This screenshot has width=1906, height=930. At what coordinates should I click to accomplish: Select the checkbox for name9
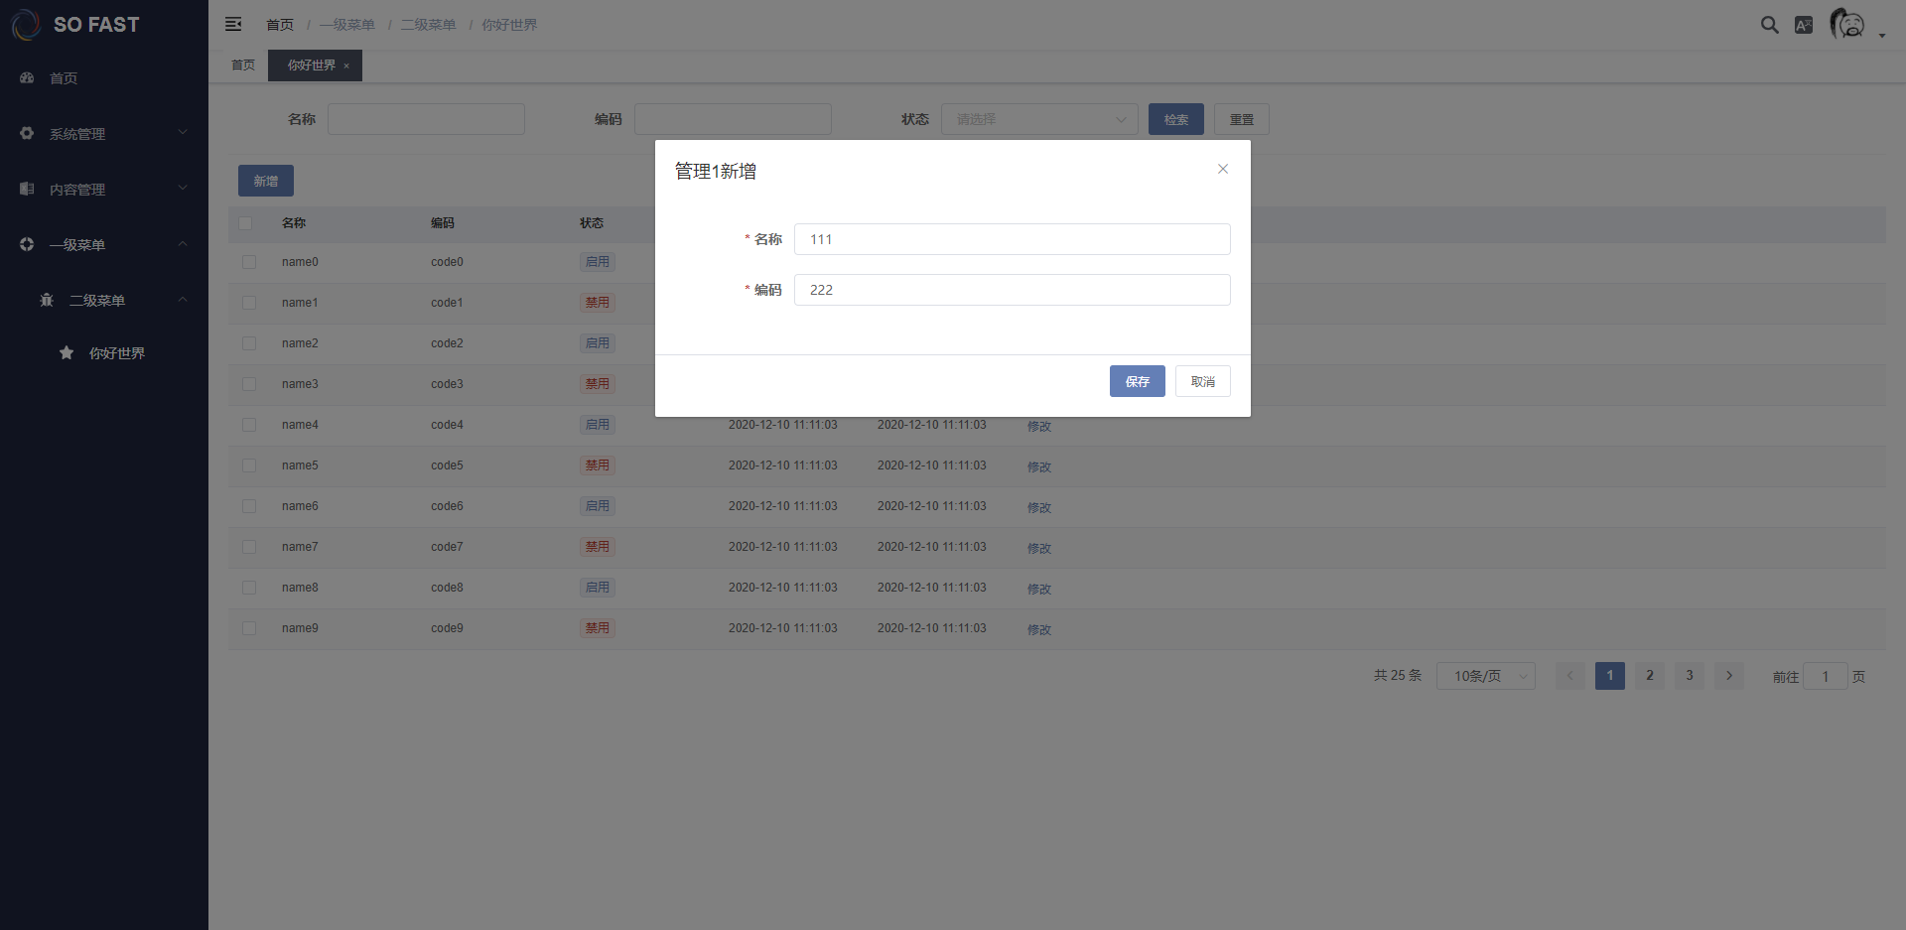point(249,628)
